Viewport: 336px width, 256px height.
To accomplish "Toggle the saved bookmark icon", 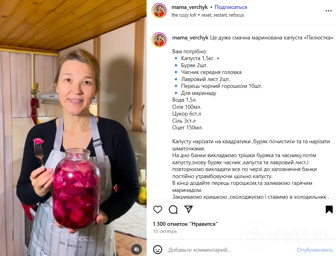I will pos(329,209).
